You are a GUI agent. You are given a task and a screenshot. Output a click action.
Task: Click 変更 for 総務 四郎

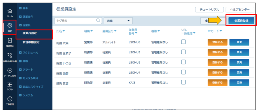[239, 72]
